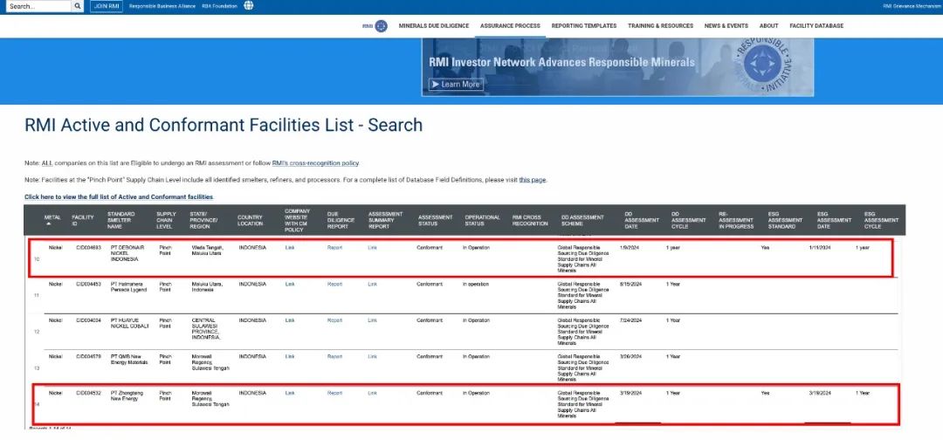Select DD assessment date 7/24/2024
The width and height of the screenshot is (943, 440).
[x=630, y=320]
